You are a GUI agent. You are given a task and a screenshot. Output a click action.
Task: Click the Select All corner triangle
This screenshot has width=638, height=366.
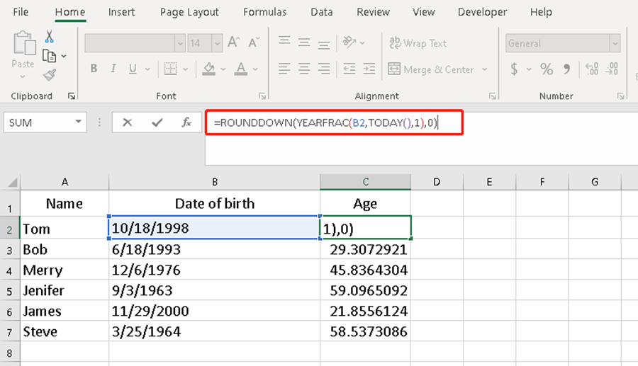pos(12,183)
